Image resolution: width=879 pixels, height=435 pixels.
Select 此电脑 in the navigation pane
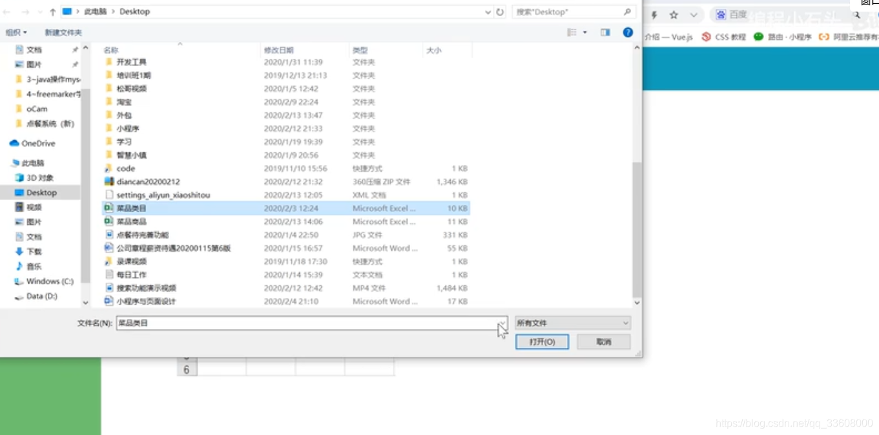click(32, 163)
